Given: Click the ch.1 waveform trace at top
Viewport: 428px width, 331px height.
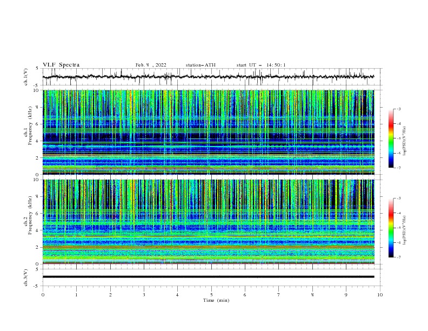Looking at the screenshot, I should (x=208, y=77).
